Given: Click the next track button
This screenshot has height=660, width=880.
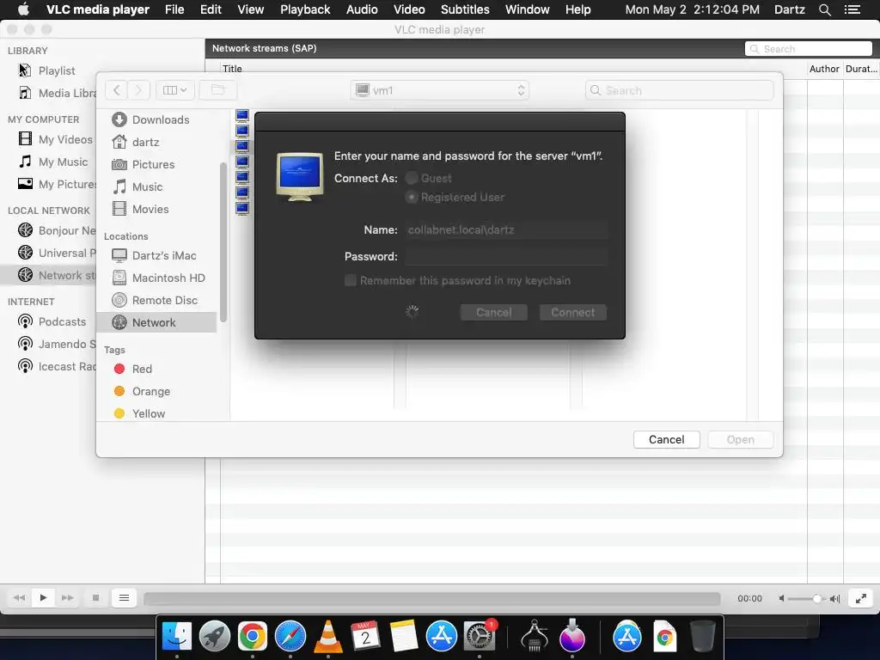Looking at the screenshot, I should click(67, 598).
